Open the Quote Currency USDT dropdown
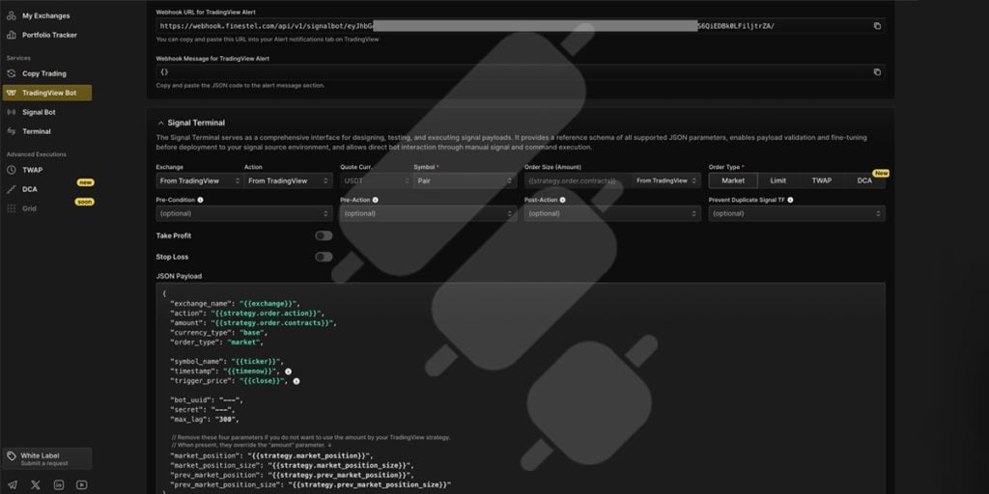The image size is (989, 494). click(x=377, y=180)
